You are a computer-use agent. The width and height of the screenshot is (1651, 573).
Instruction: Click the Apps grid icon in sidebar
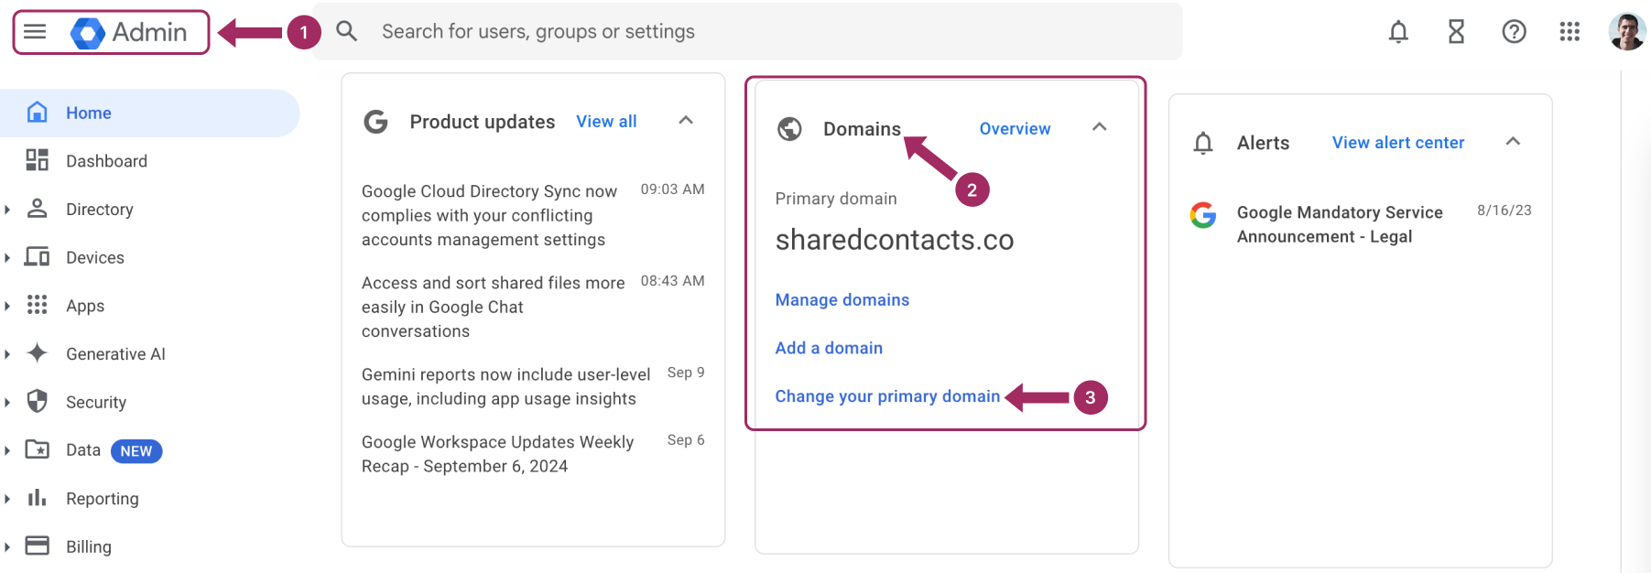pyautogui.click(x=37, y=305)
